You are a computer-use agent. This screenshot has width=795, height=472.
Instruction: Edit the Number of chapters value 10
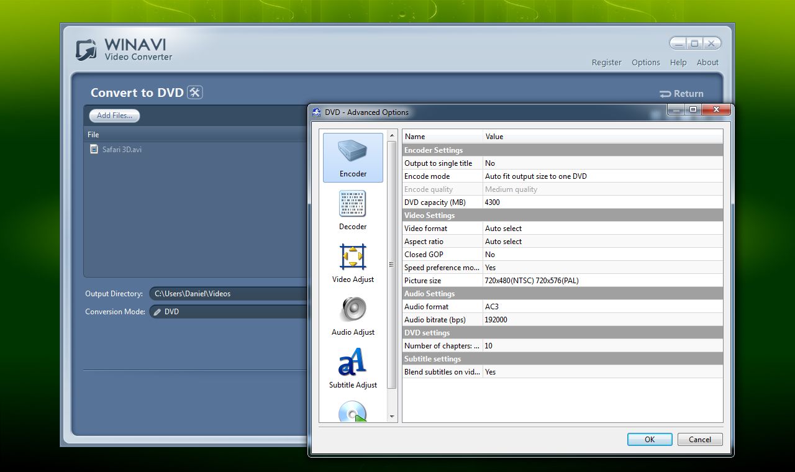[x=603, y=346]
